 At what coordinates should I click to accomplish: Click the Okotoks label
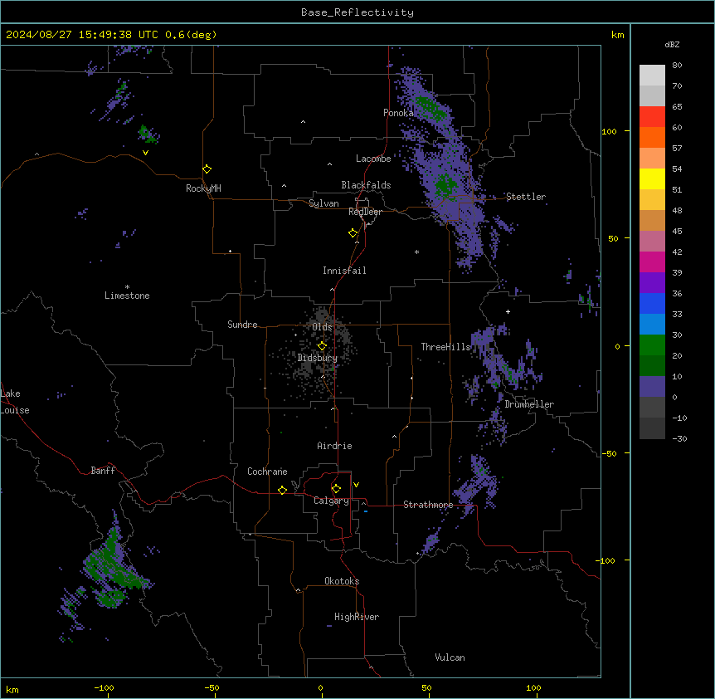(342, 581)
